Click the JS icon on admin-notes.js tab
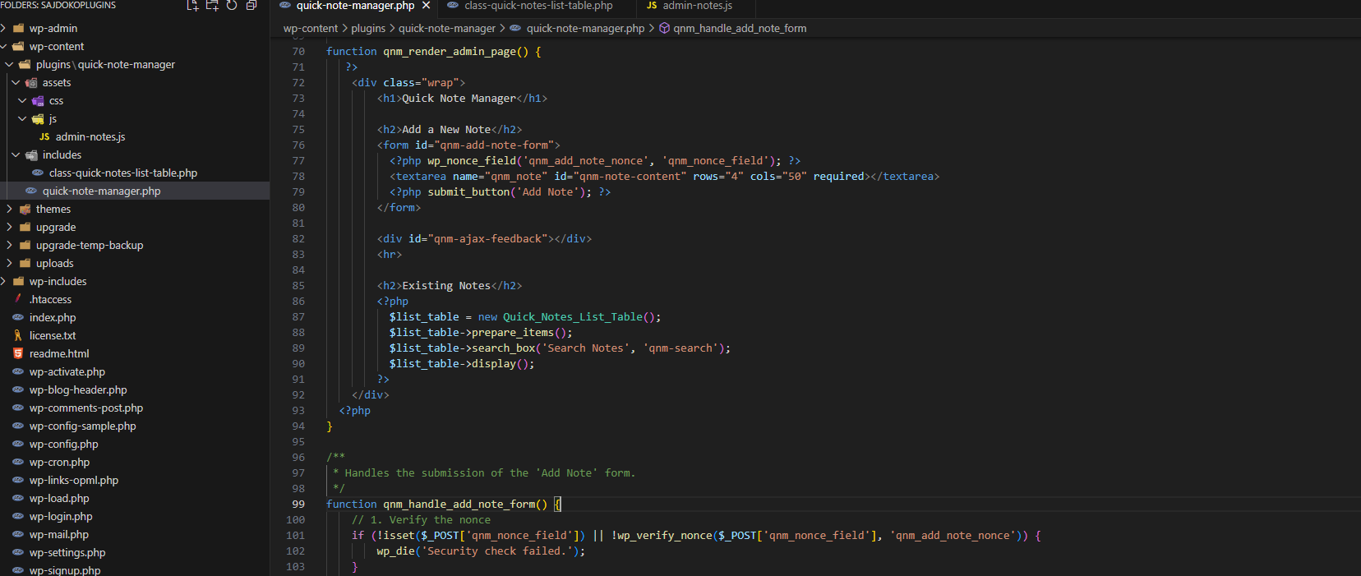 tap(652, 6)
